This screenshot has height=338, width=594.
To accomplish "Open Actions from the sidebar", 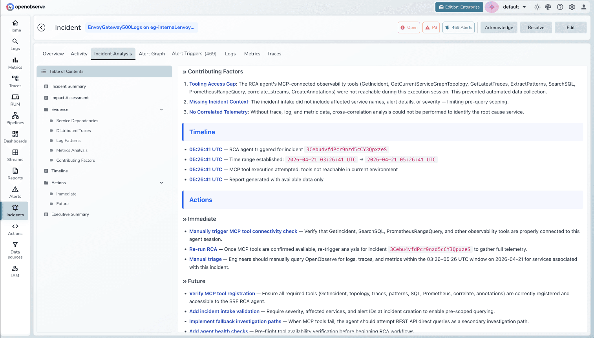I will click(x=15, y=229).
